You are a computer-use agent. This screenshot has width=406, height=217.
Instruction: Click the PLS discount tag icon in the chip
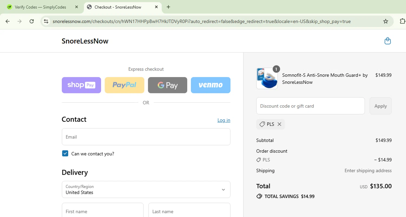[262, 124]
